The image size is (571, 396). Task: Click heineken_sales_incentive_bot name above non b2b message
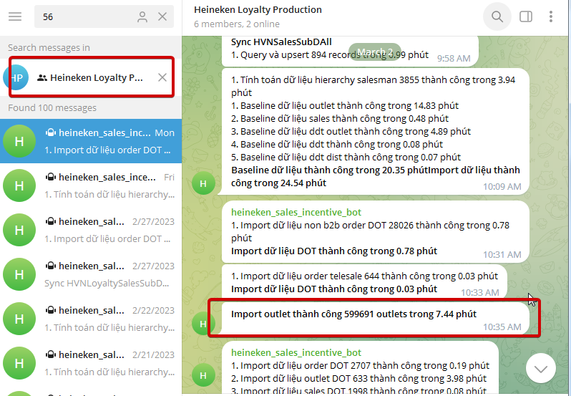(296, 213)
